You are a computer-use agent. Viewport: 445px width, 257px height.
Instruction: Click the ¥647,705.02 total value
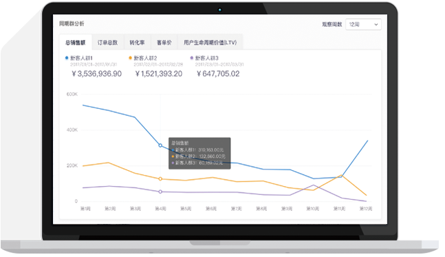(x=218, y=74)
